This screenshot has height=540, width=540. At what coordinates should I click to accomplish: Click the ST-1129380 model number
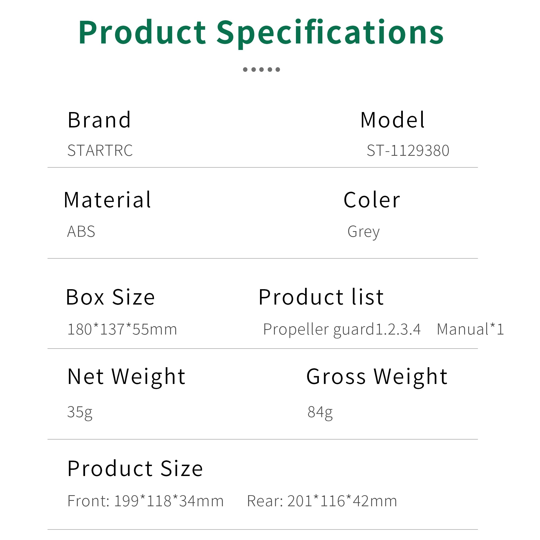(x=408, y=150)
